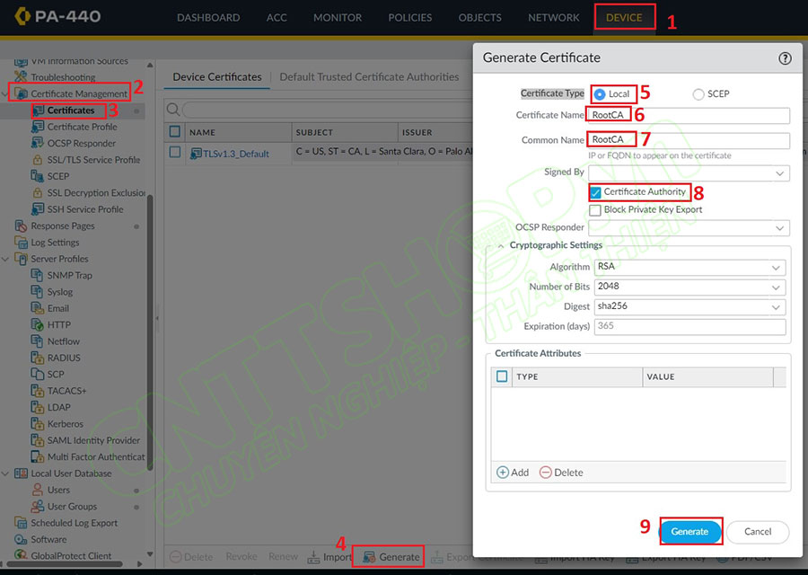Add a certificate attribute
This screenshot has height=575, width=808.
click(513, 473)
